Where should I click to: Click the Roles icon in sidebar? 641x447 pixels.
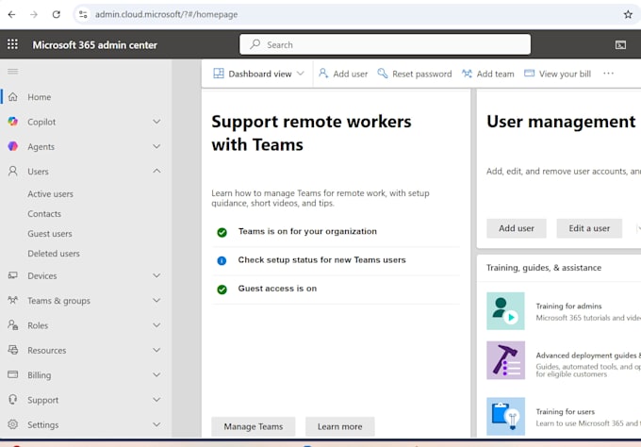click(x=13, y=325)
